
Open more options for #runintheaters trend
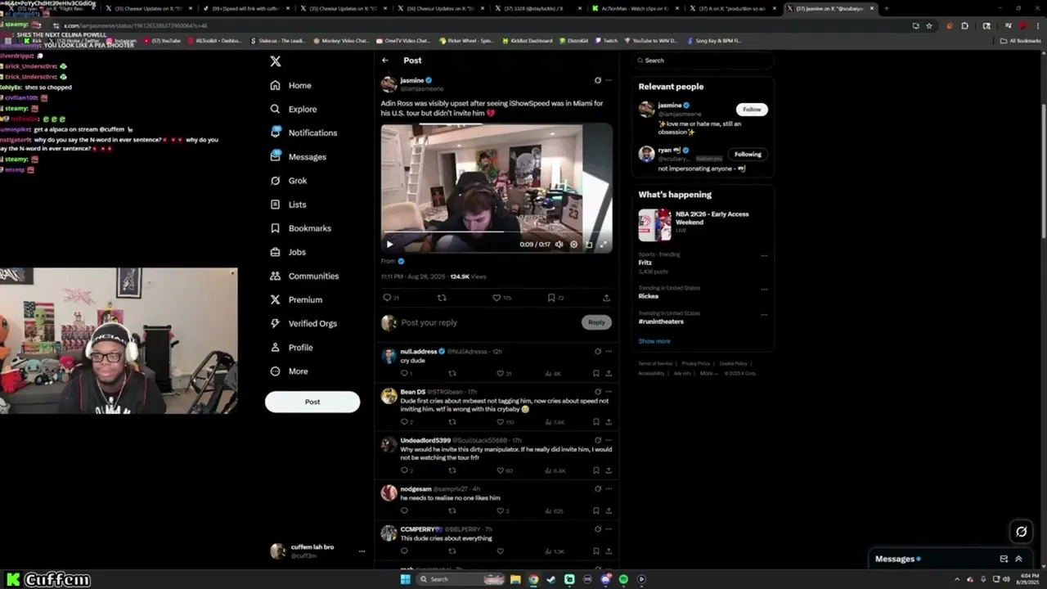(x=764, y=314)
